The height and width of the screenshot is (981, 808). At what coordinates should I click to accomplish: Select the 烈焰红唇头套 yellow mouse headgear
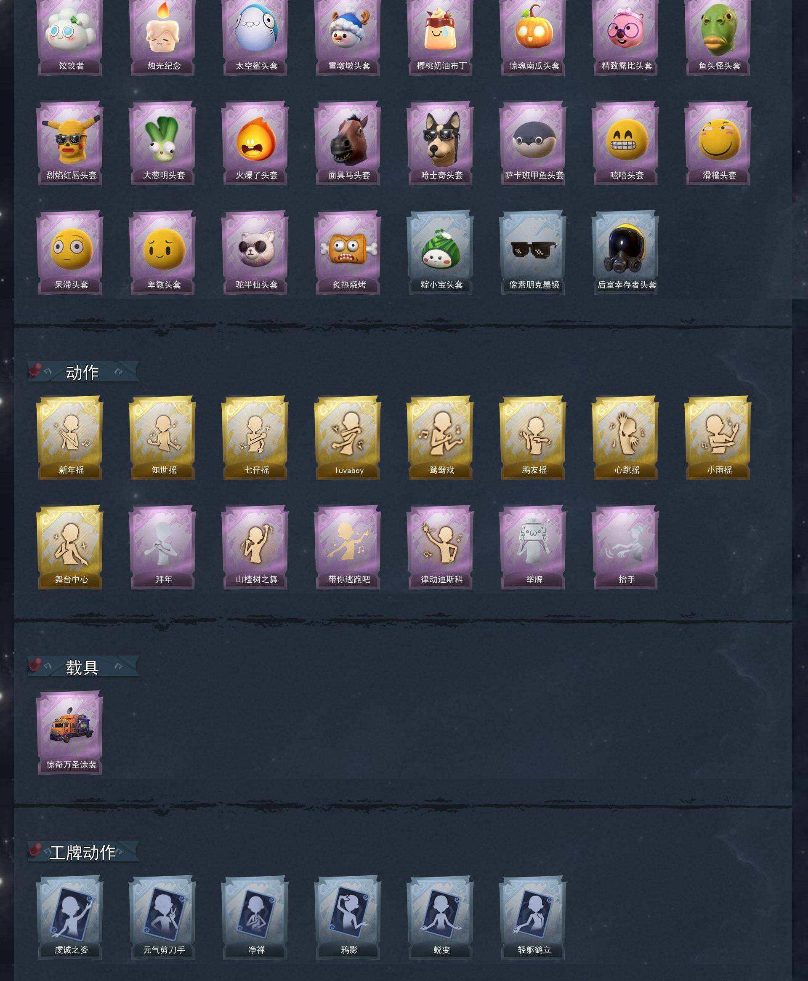[x=70, y=143]
